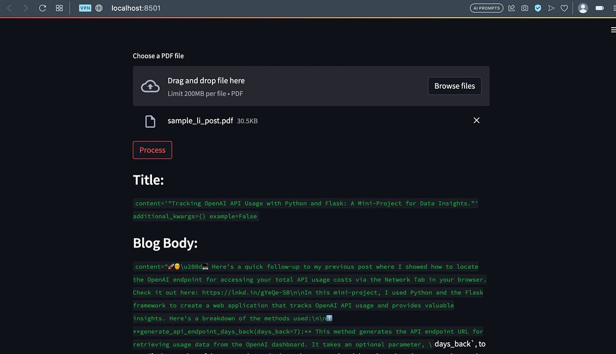Open the tab overview grid
Viewport: 616px width, 354px height.
[x=59, y=8]
